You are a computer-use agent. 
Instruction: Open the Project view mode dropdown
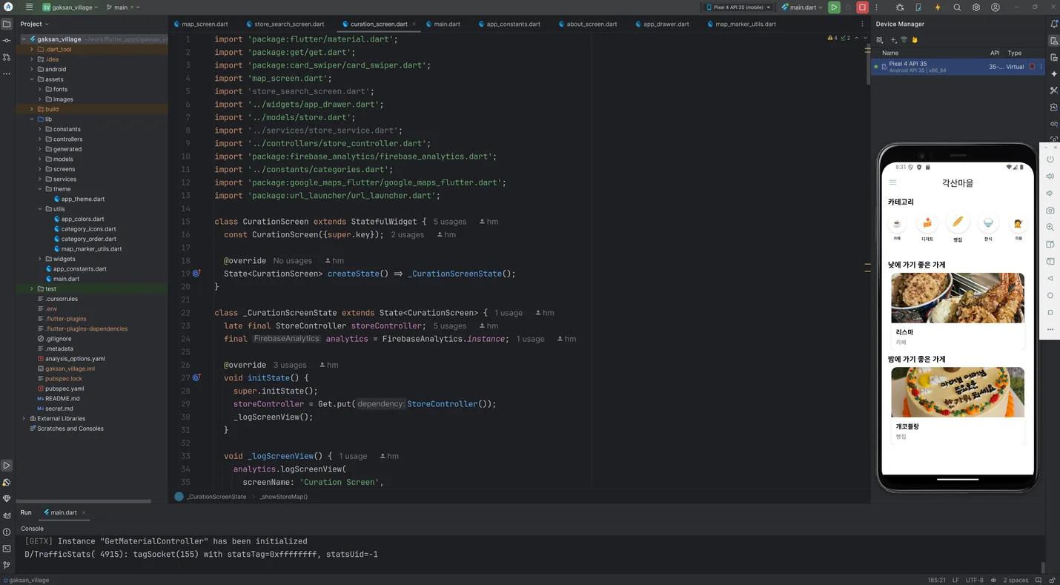click(x=35, y=24)
